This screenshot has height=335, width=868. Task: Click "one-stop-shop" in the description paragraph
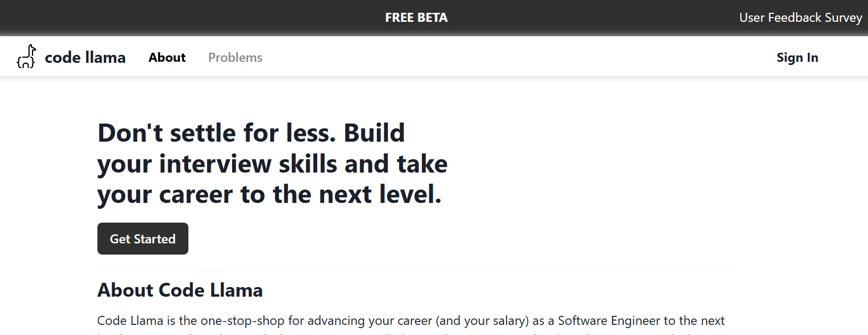(242, 321)
